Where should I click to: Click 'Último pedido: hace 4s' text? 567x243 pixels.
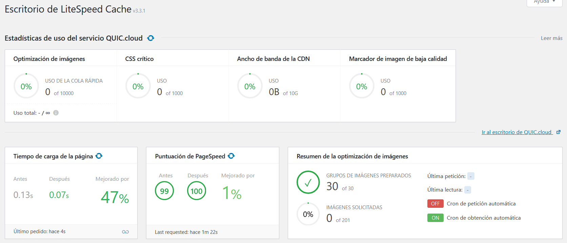[40, 231]
